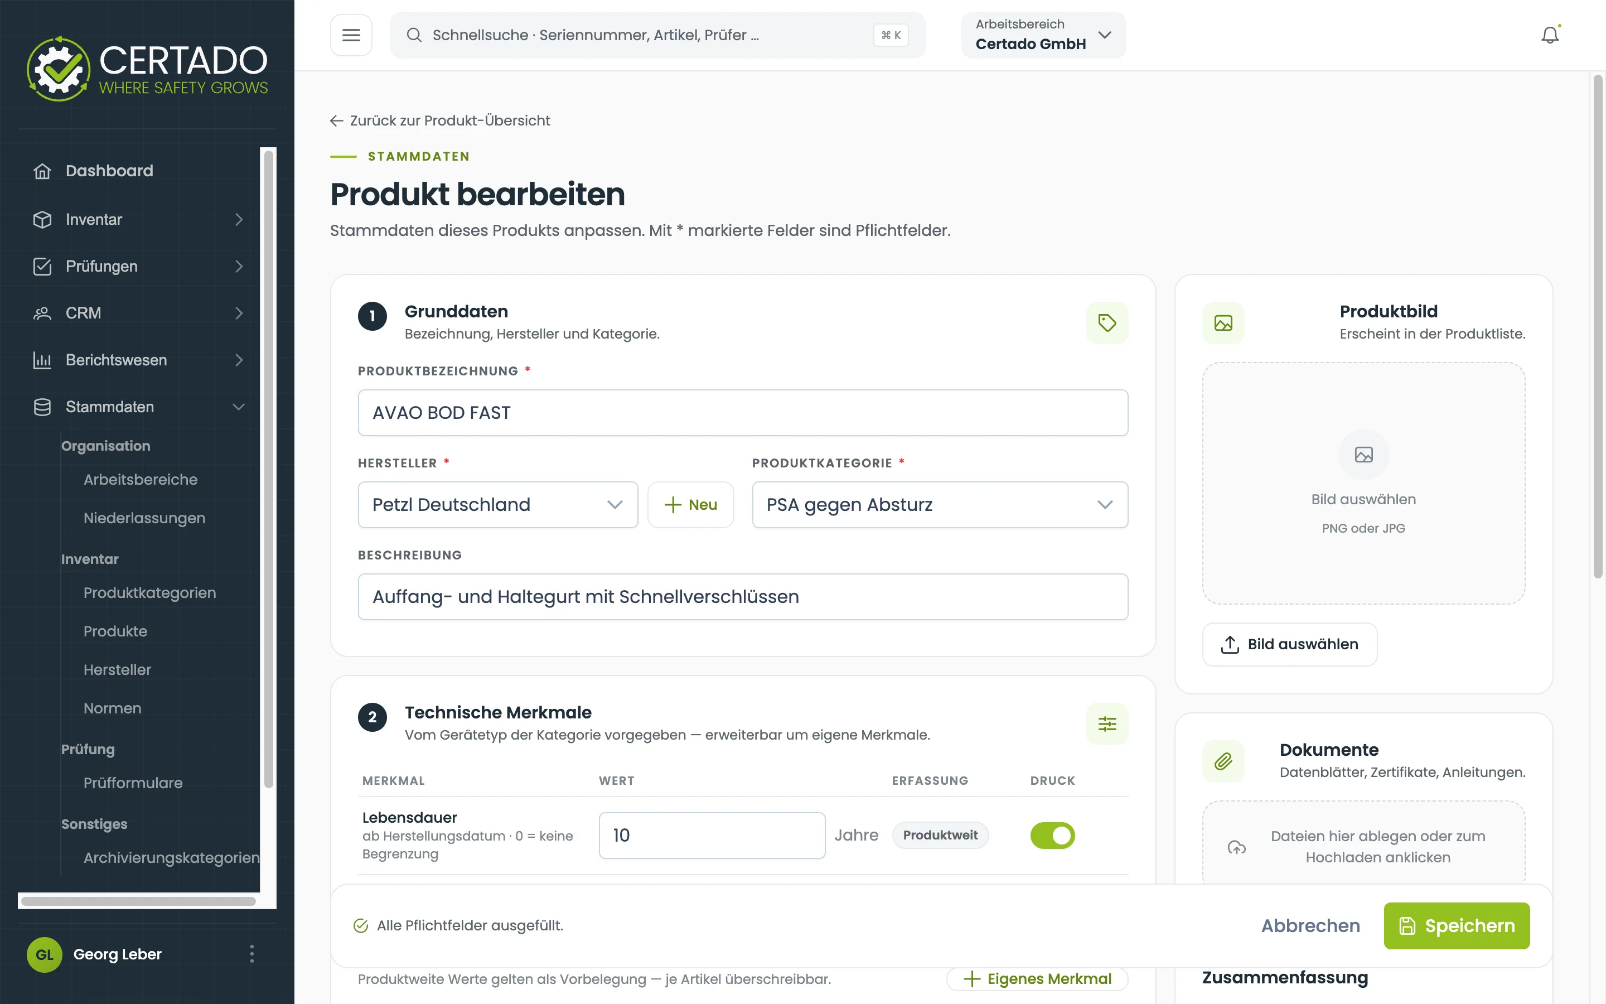Click Abbrechen
Viewport: 1606px width, 1004px height.
click(1310, 926)
